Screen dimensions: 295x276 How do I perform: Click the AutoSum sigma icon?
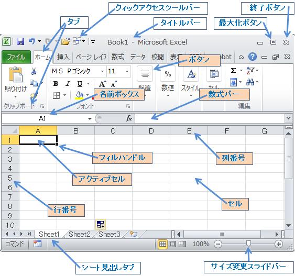(233, 71)
